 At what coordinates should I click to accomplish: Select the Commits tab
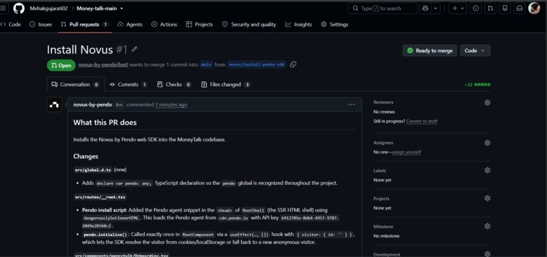(x=128, y=84)
